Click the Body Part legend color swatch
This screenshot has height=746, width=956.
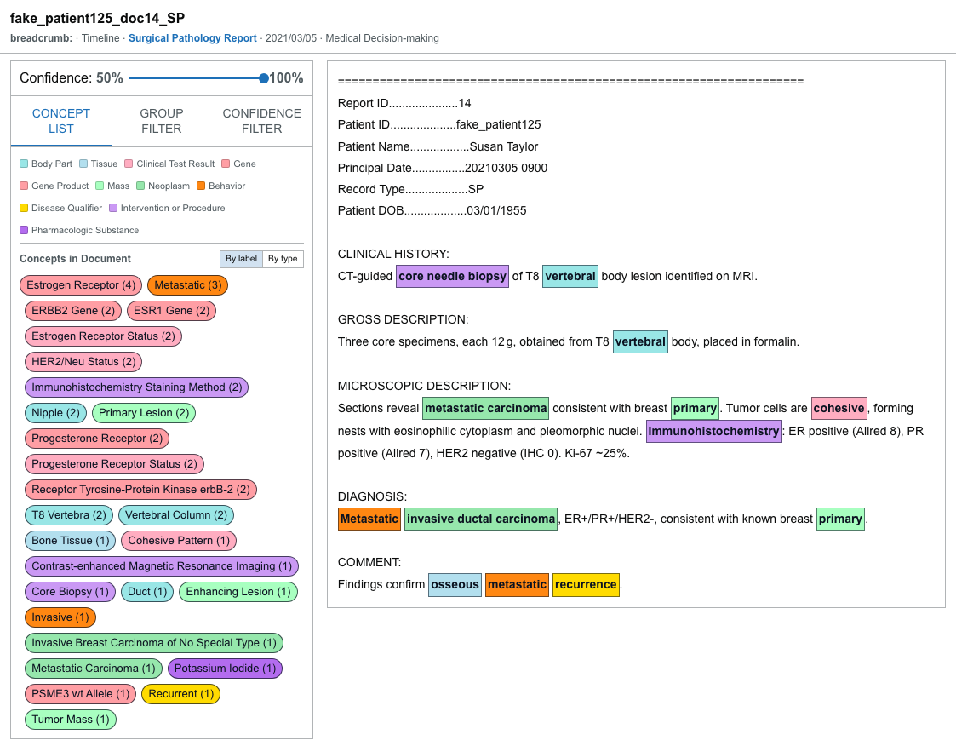(24, 164)
